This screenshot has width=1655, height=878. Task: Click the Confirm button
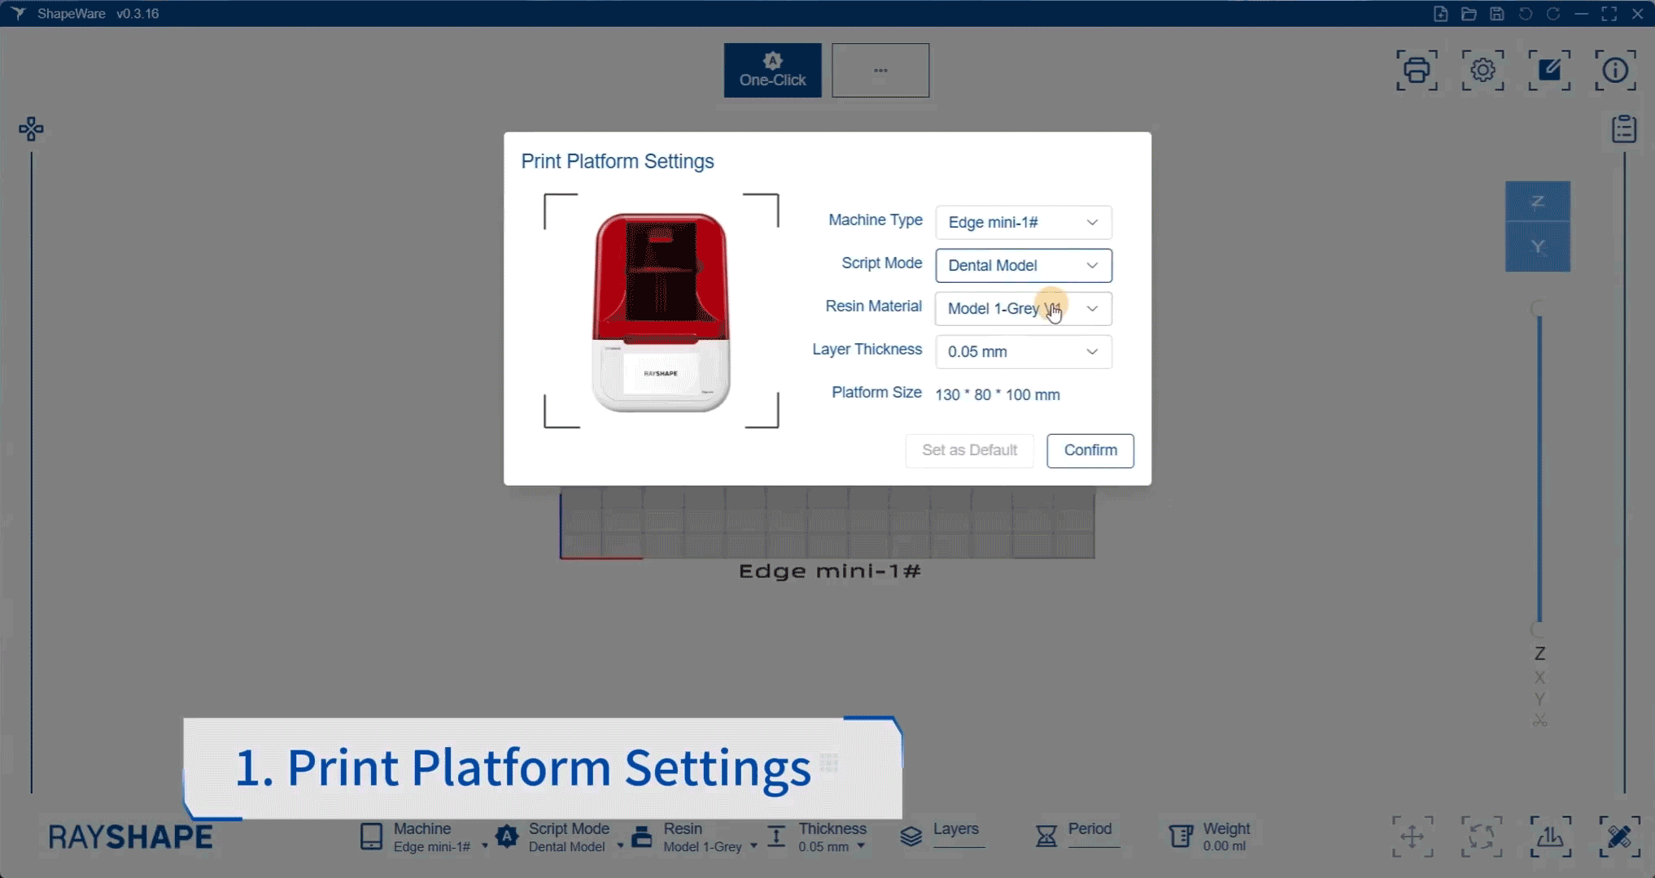pyautogui.click(x=1090, y=450)
